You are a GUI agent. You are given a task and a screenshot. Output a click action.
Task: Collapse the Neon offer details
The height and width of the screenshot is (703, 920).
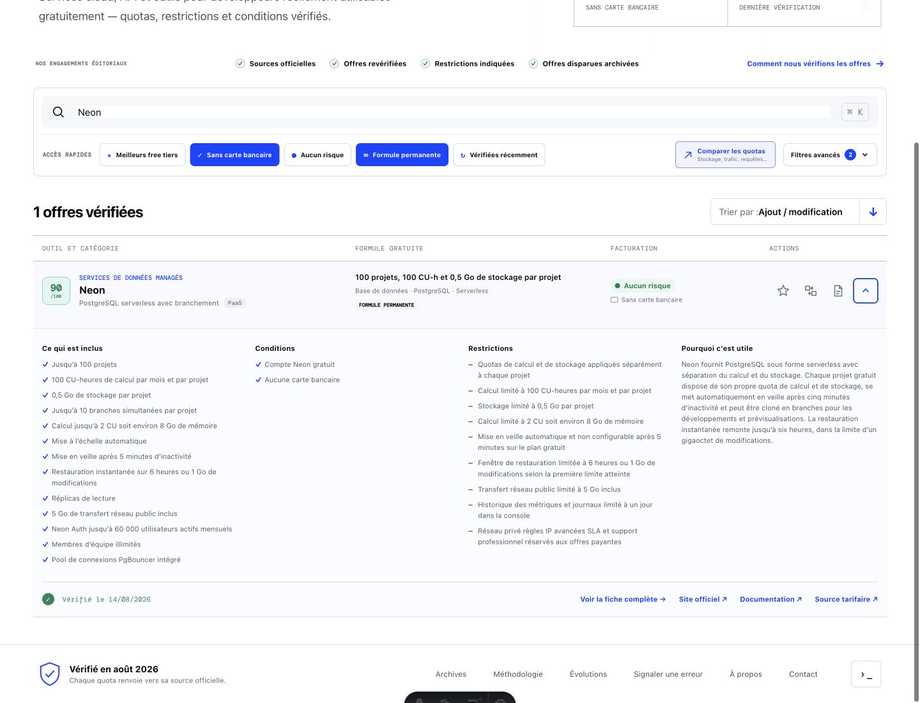pos(866,291)
